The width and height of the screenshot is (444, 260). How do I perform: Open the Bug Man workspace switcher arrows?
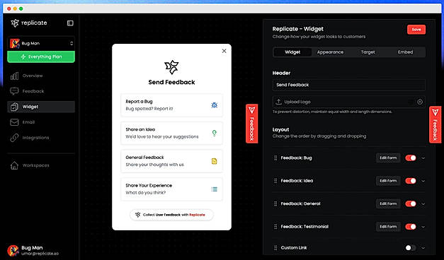click(x=72, y=43)
